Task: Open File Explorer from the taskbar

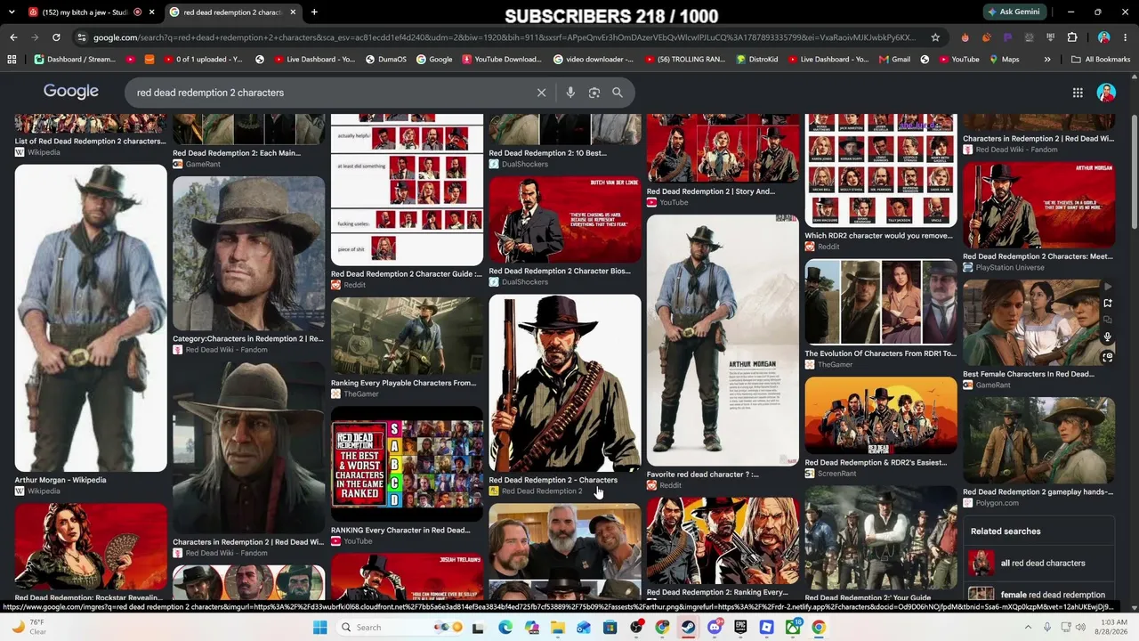Action: 557,628
